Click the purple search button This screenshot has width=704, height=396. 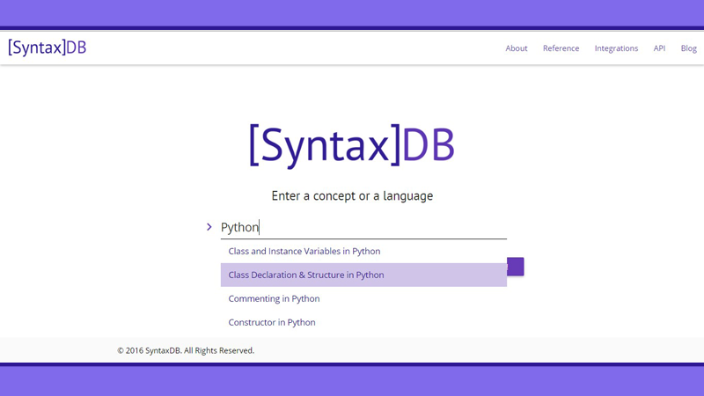516,267
